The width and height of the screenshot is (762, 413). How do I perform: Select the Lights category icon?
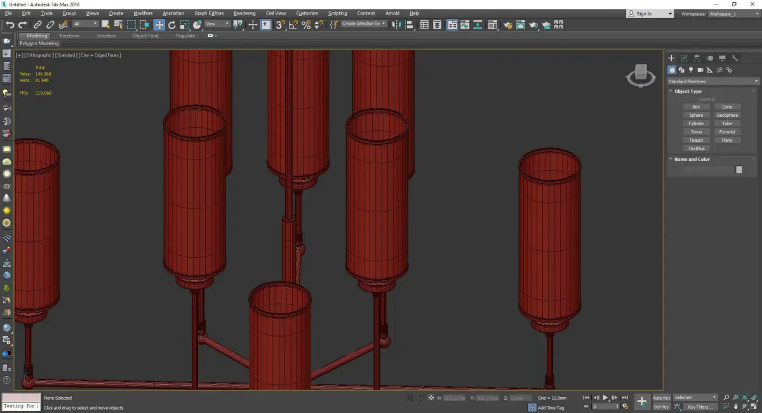690,70
